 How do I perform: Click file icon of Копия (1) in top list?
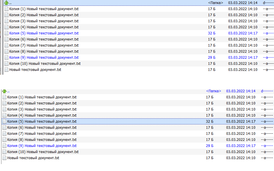pos(6,9)
